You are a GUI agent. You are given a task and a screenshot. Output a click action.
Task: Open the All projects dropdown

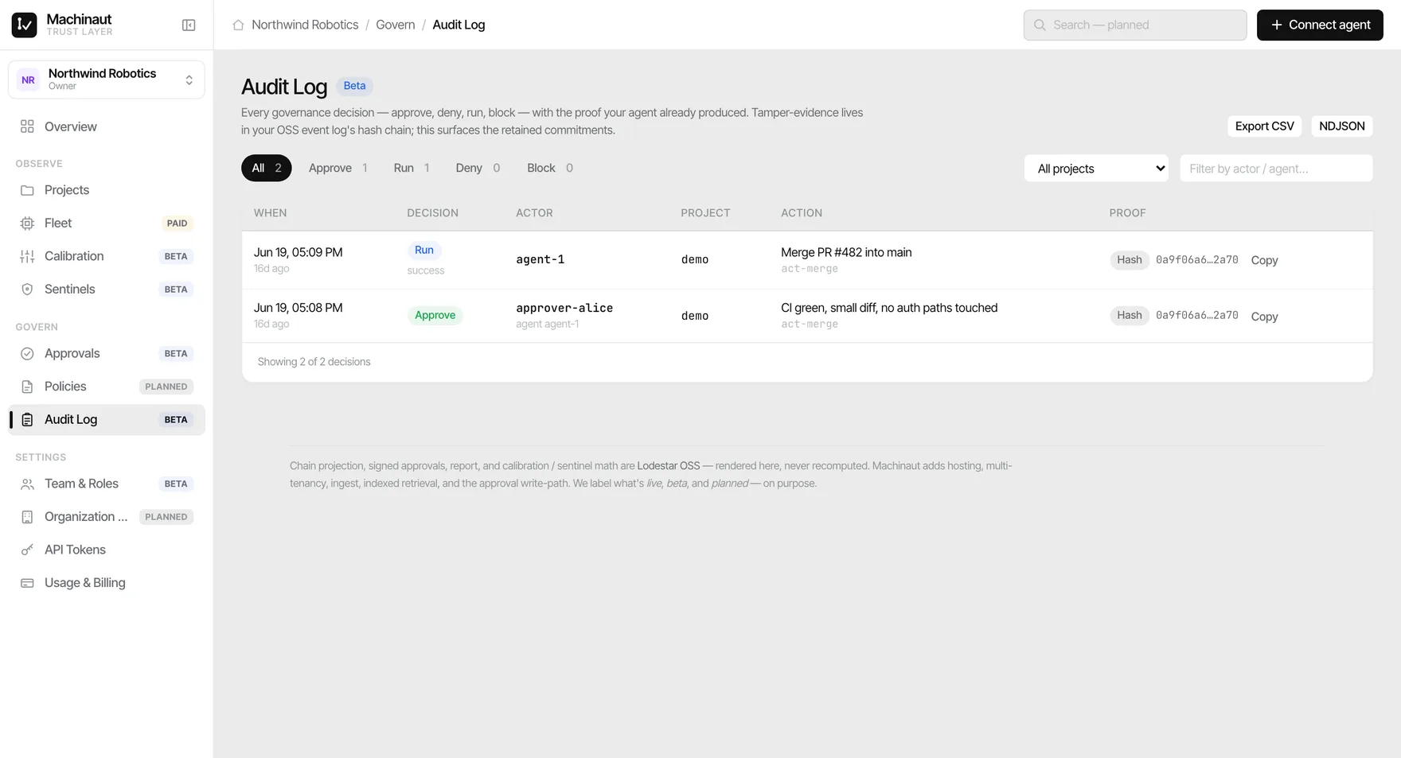(x=1096, y=169)
